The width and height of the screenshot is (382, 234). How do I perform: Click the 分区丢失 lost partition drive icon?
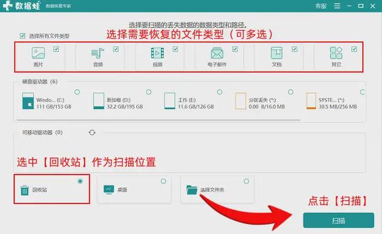point(240,101)
